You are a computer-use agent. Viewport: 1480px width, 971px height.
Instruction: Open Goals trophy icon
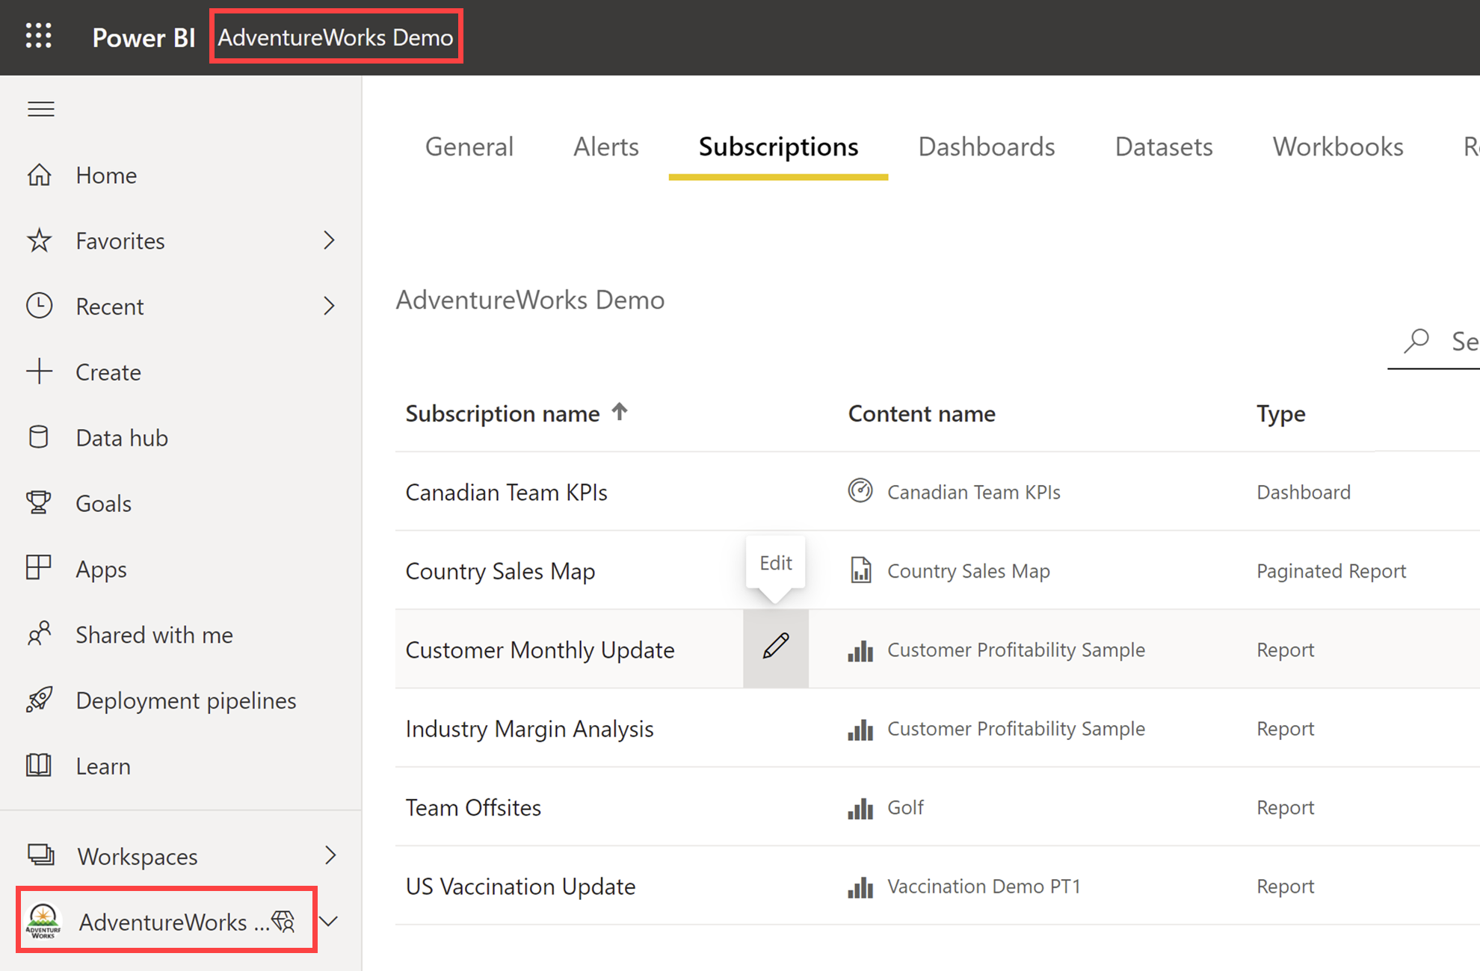(39, 503)
